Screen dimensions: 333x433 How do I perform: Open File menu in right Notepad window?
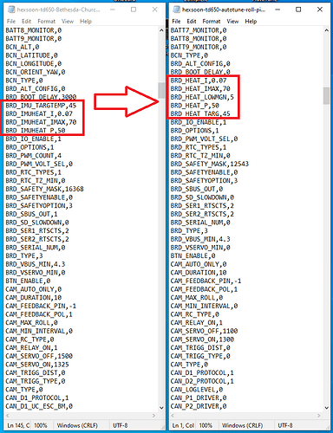pyautogui.click(x=176, y=22)
